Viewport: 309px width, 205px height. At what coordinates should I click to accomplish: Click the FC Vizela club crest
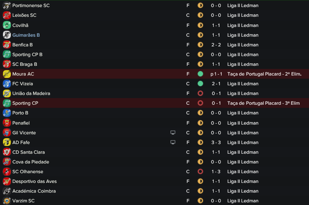(7, 84)
